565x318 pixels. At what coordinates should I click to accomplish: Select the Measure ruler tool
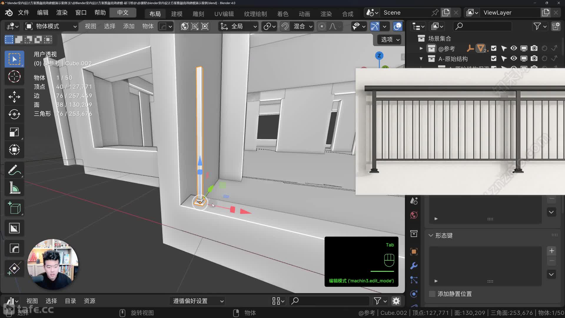14,188
